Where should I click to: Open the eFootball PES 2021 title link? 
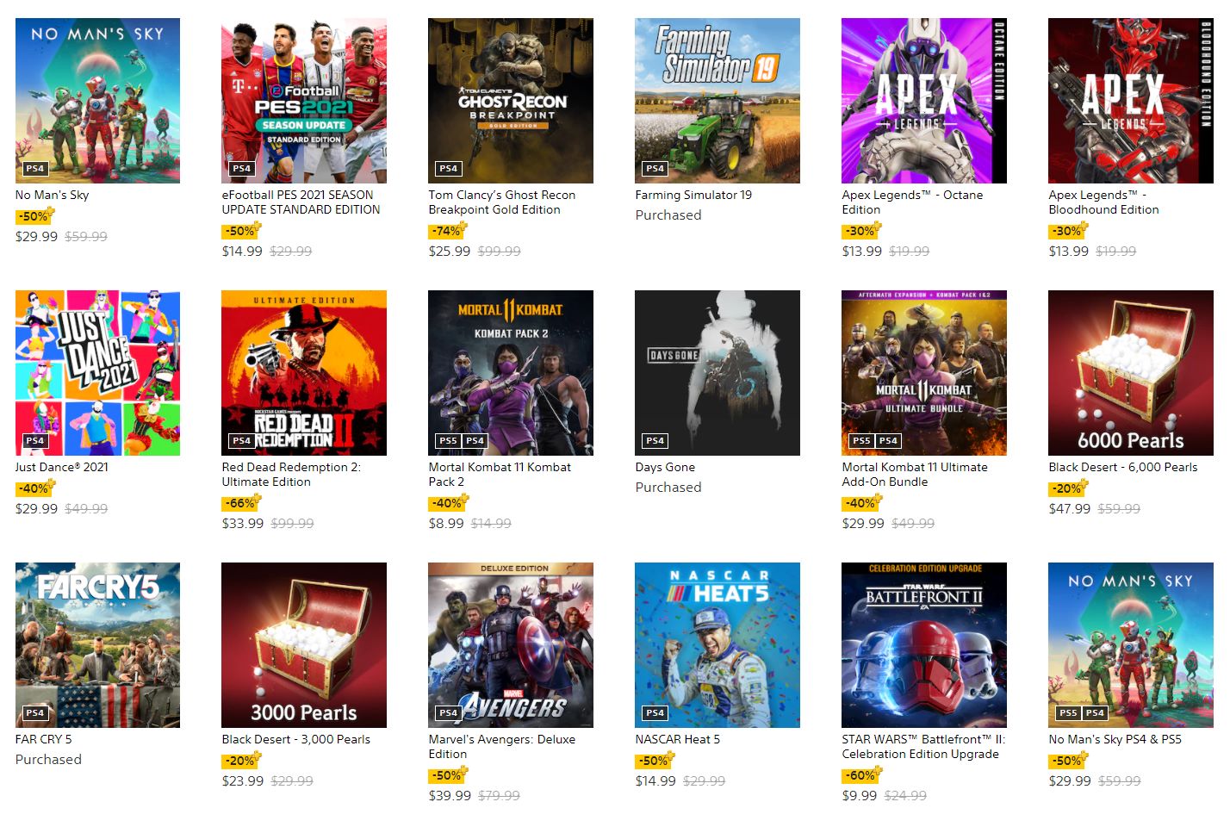301,202
